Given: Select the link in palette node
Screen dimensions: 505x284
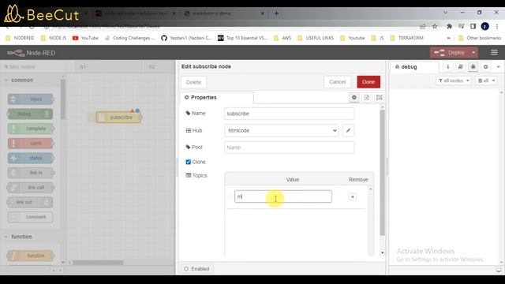Looking at the screenshot, I should pos(30,173).
